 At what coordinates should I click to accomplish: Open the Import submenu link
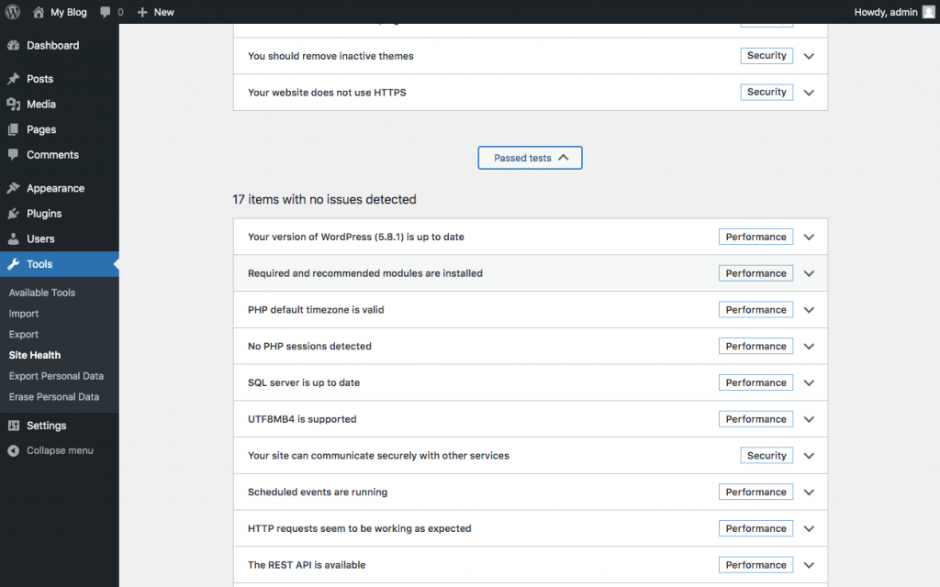pyautogui.click(x=23, y=314)
